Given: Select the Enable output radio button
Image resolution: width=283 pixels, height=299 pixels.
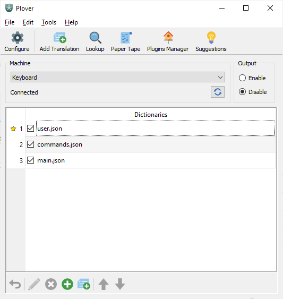Looking at the screenshot, I should click(x=242, y=78).
